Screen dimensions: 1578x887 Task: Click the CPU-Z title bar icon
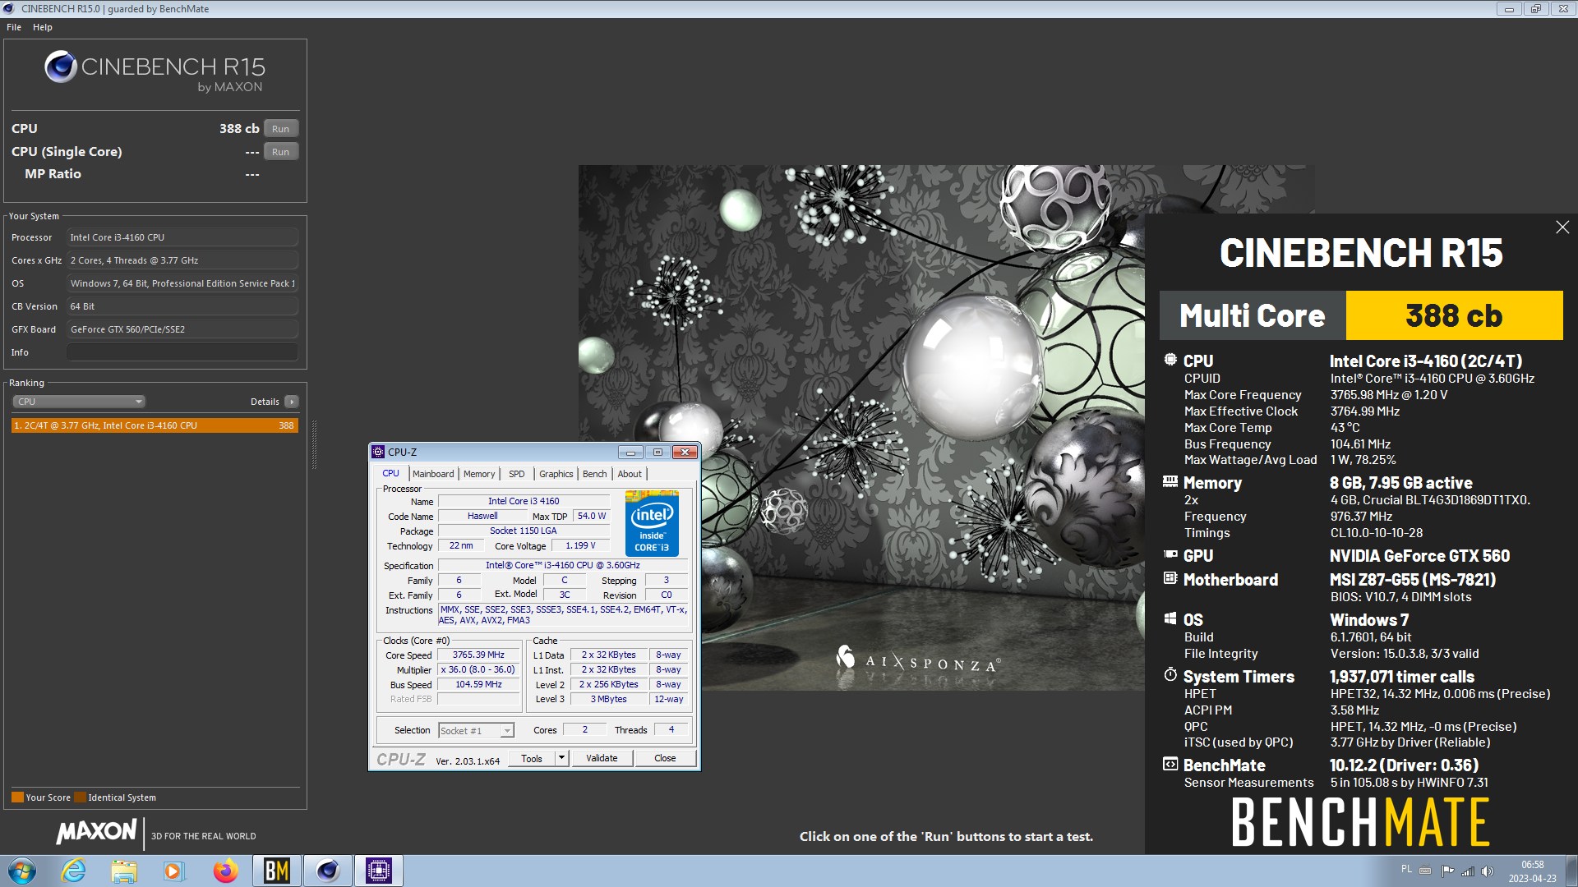(378, 452)
